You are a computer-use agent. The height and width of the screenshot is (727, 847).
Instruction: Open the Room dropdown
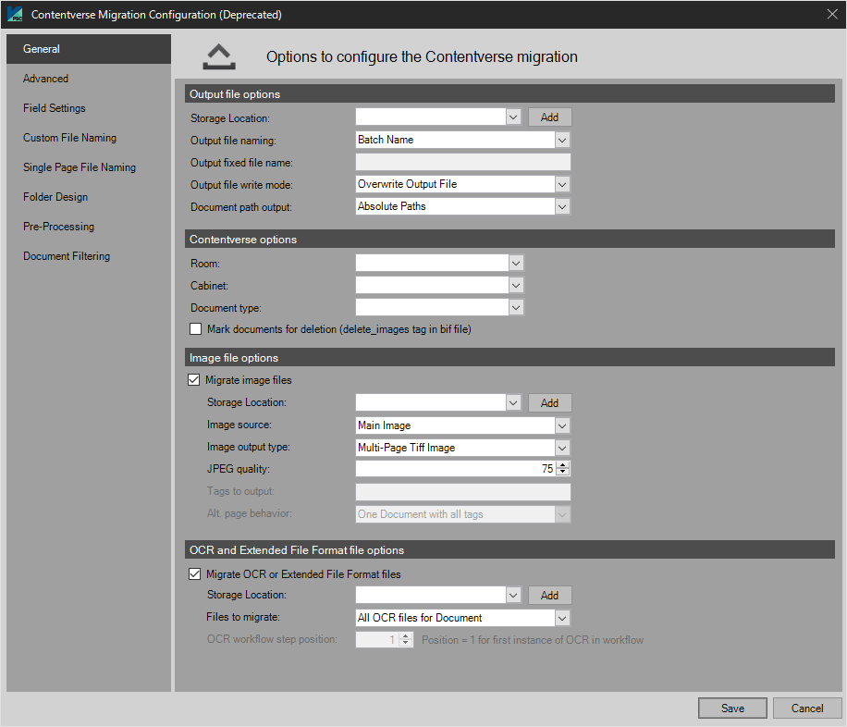click(x=516, y=264)
